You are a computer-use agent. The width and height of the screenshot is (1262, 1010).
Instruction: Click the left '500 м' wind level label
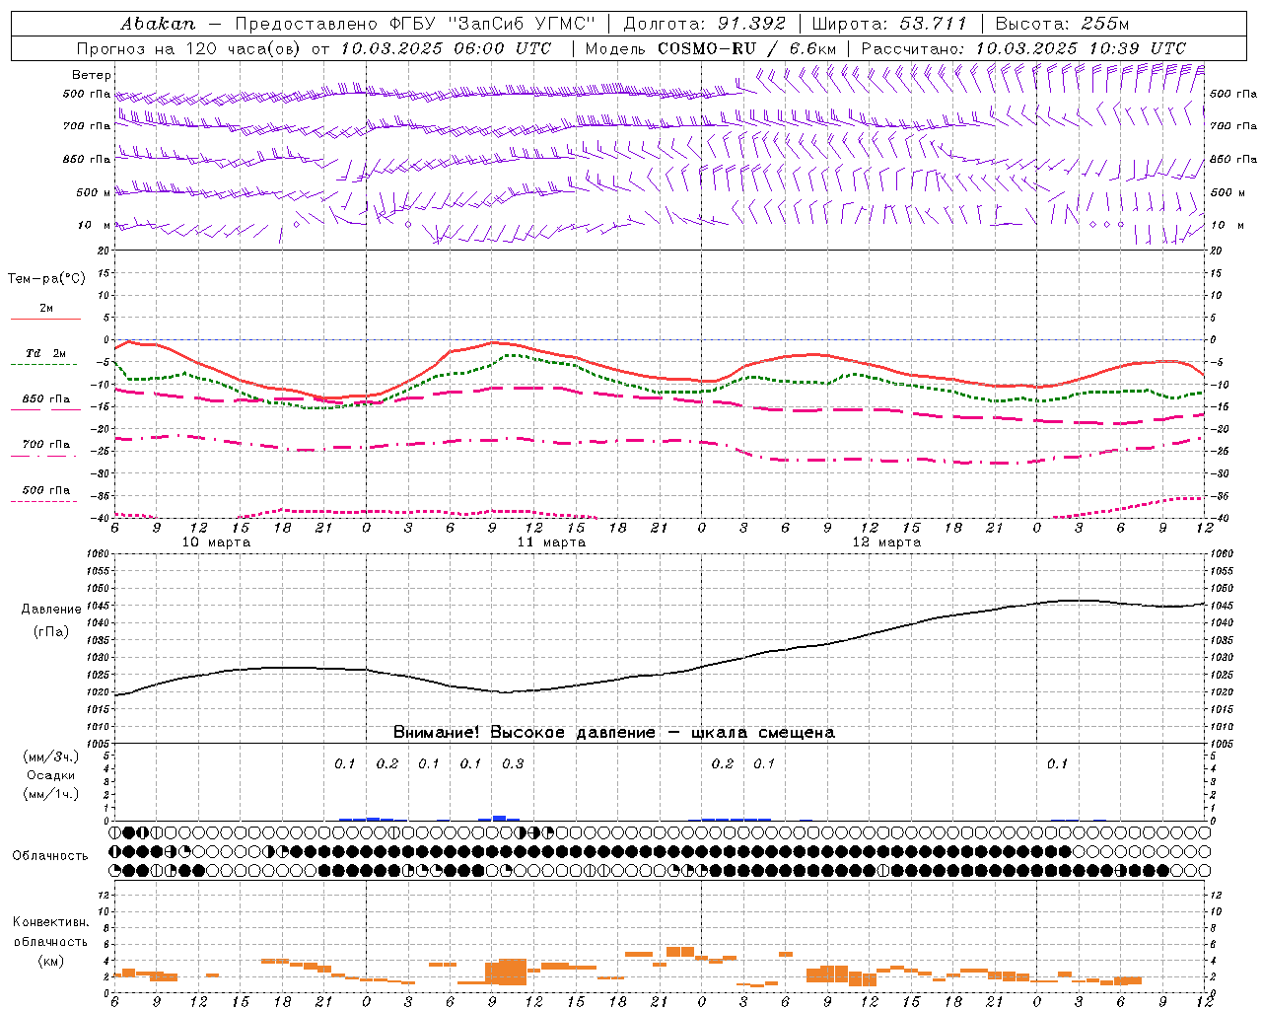pyautogui.click(x=94, y=192)
